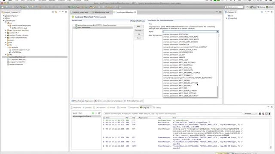The image size is (275, 154).
Task: Open the Application tab of manifest editor
Action: 88,101
